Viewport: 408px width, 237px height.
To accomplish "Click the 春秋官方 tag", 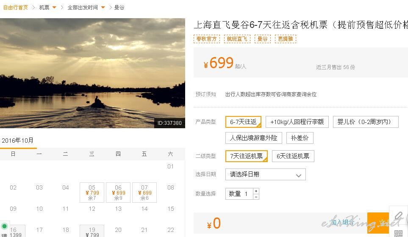I will click(207, 39).
